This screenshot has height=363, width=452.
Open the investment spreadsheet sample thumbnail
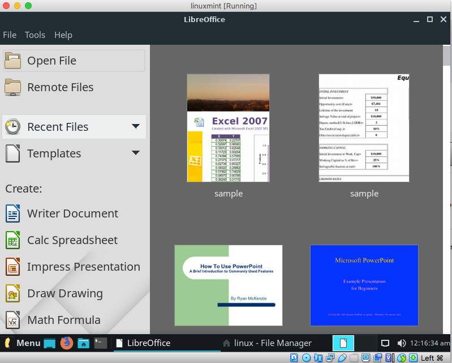tap(364, 128)
